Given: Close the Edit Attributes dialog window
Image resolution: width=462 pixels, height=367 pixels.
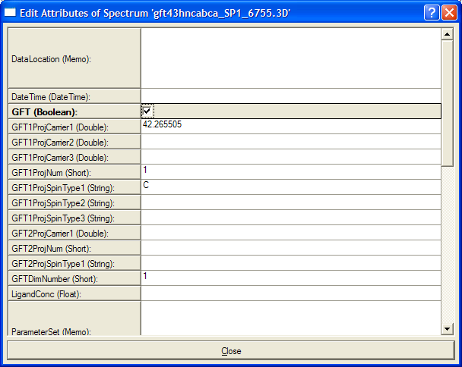Looking at the screenshot, I should pos(448,12).
